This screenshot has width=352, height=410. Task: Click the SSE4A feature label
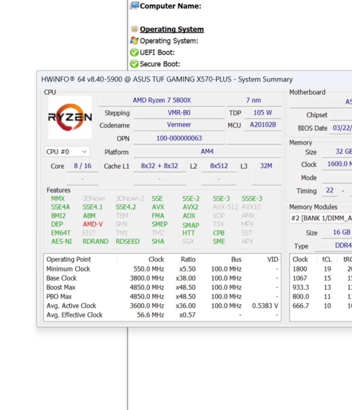[61, 207]
